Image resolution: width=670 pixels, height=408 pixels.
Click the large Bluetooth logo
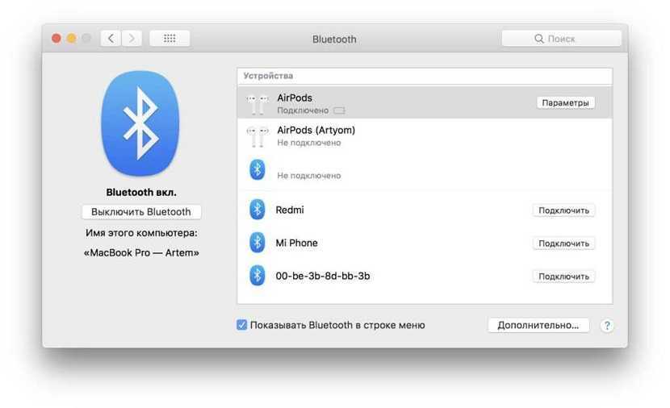click(140, 123)
